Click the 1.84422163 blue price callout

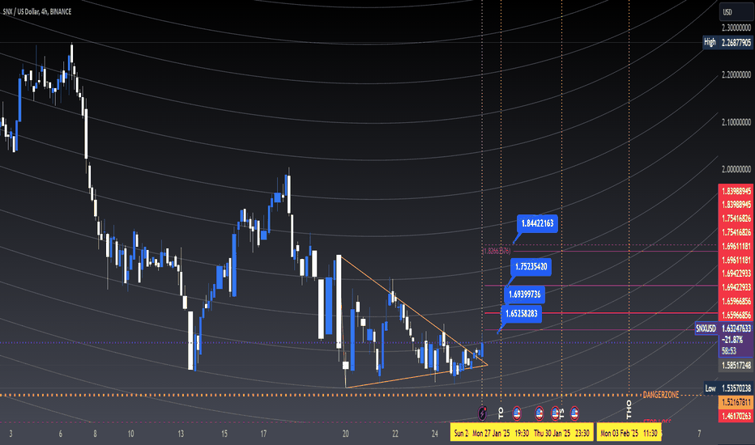[537, 223]
